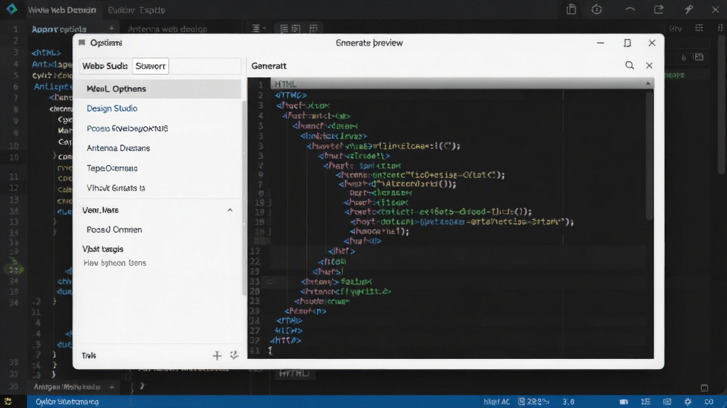Open the Eudiur Txptis menu in the title bar
Image resolution: width=727 pixels, height=408 pixels.
[x=136, y=10]
